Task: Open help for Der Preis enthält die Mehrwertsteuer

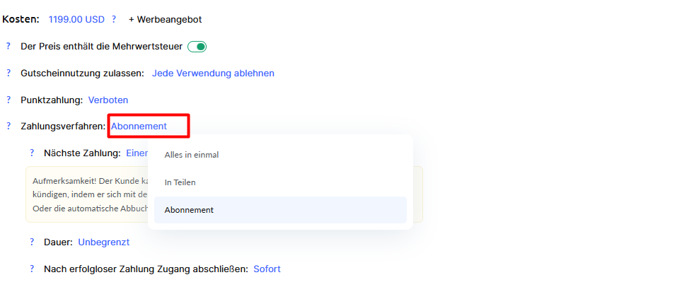Action: pos(8,46)
